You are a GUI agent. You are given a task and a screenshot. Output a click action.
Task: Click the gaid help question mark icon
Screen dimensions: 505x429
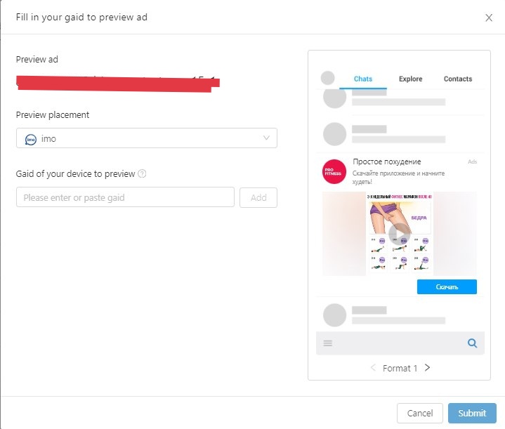click(142, 174)
